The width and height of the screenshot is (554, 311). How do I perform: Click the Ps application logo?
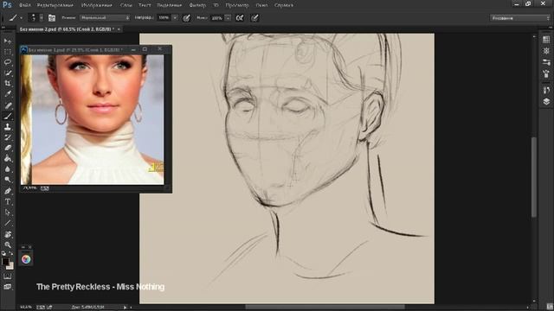[7, 5]
